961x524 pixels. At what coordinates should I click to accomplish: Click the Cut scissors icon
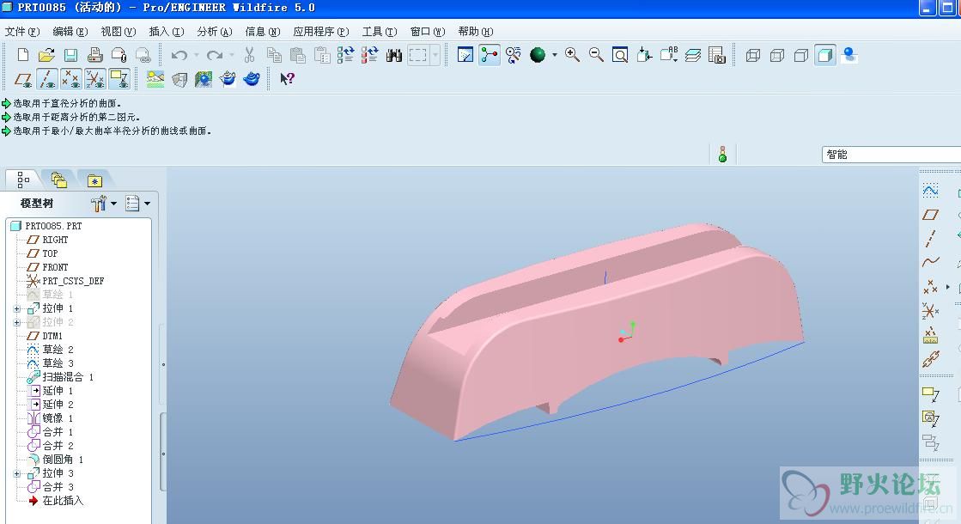click(x=249, y=55)
